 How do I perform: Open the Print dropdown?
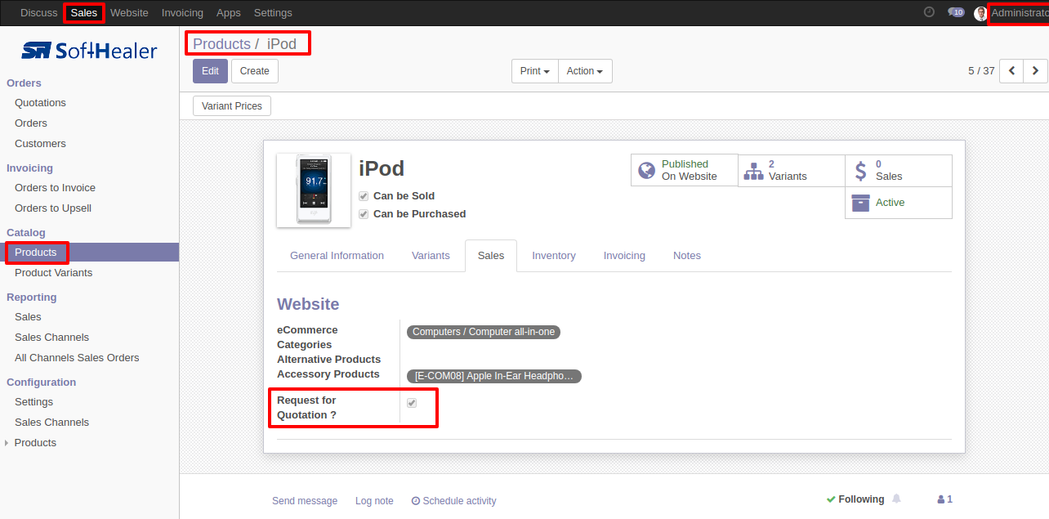(x=535, y=71)
